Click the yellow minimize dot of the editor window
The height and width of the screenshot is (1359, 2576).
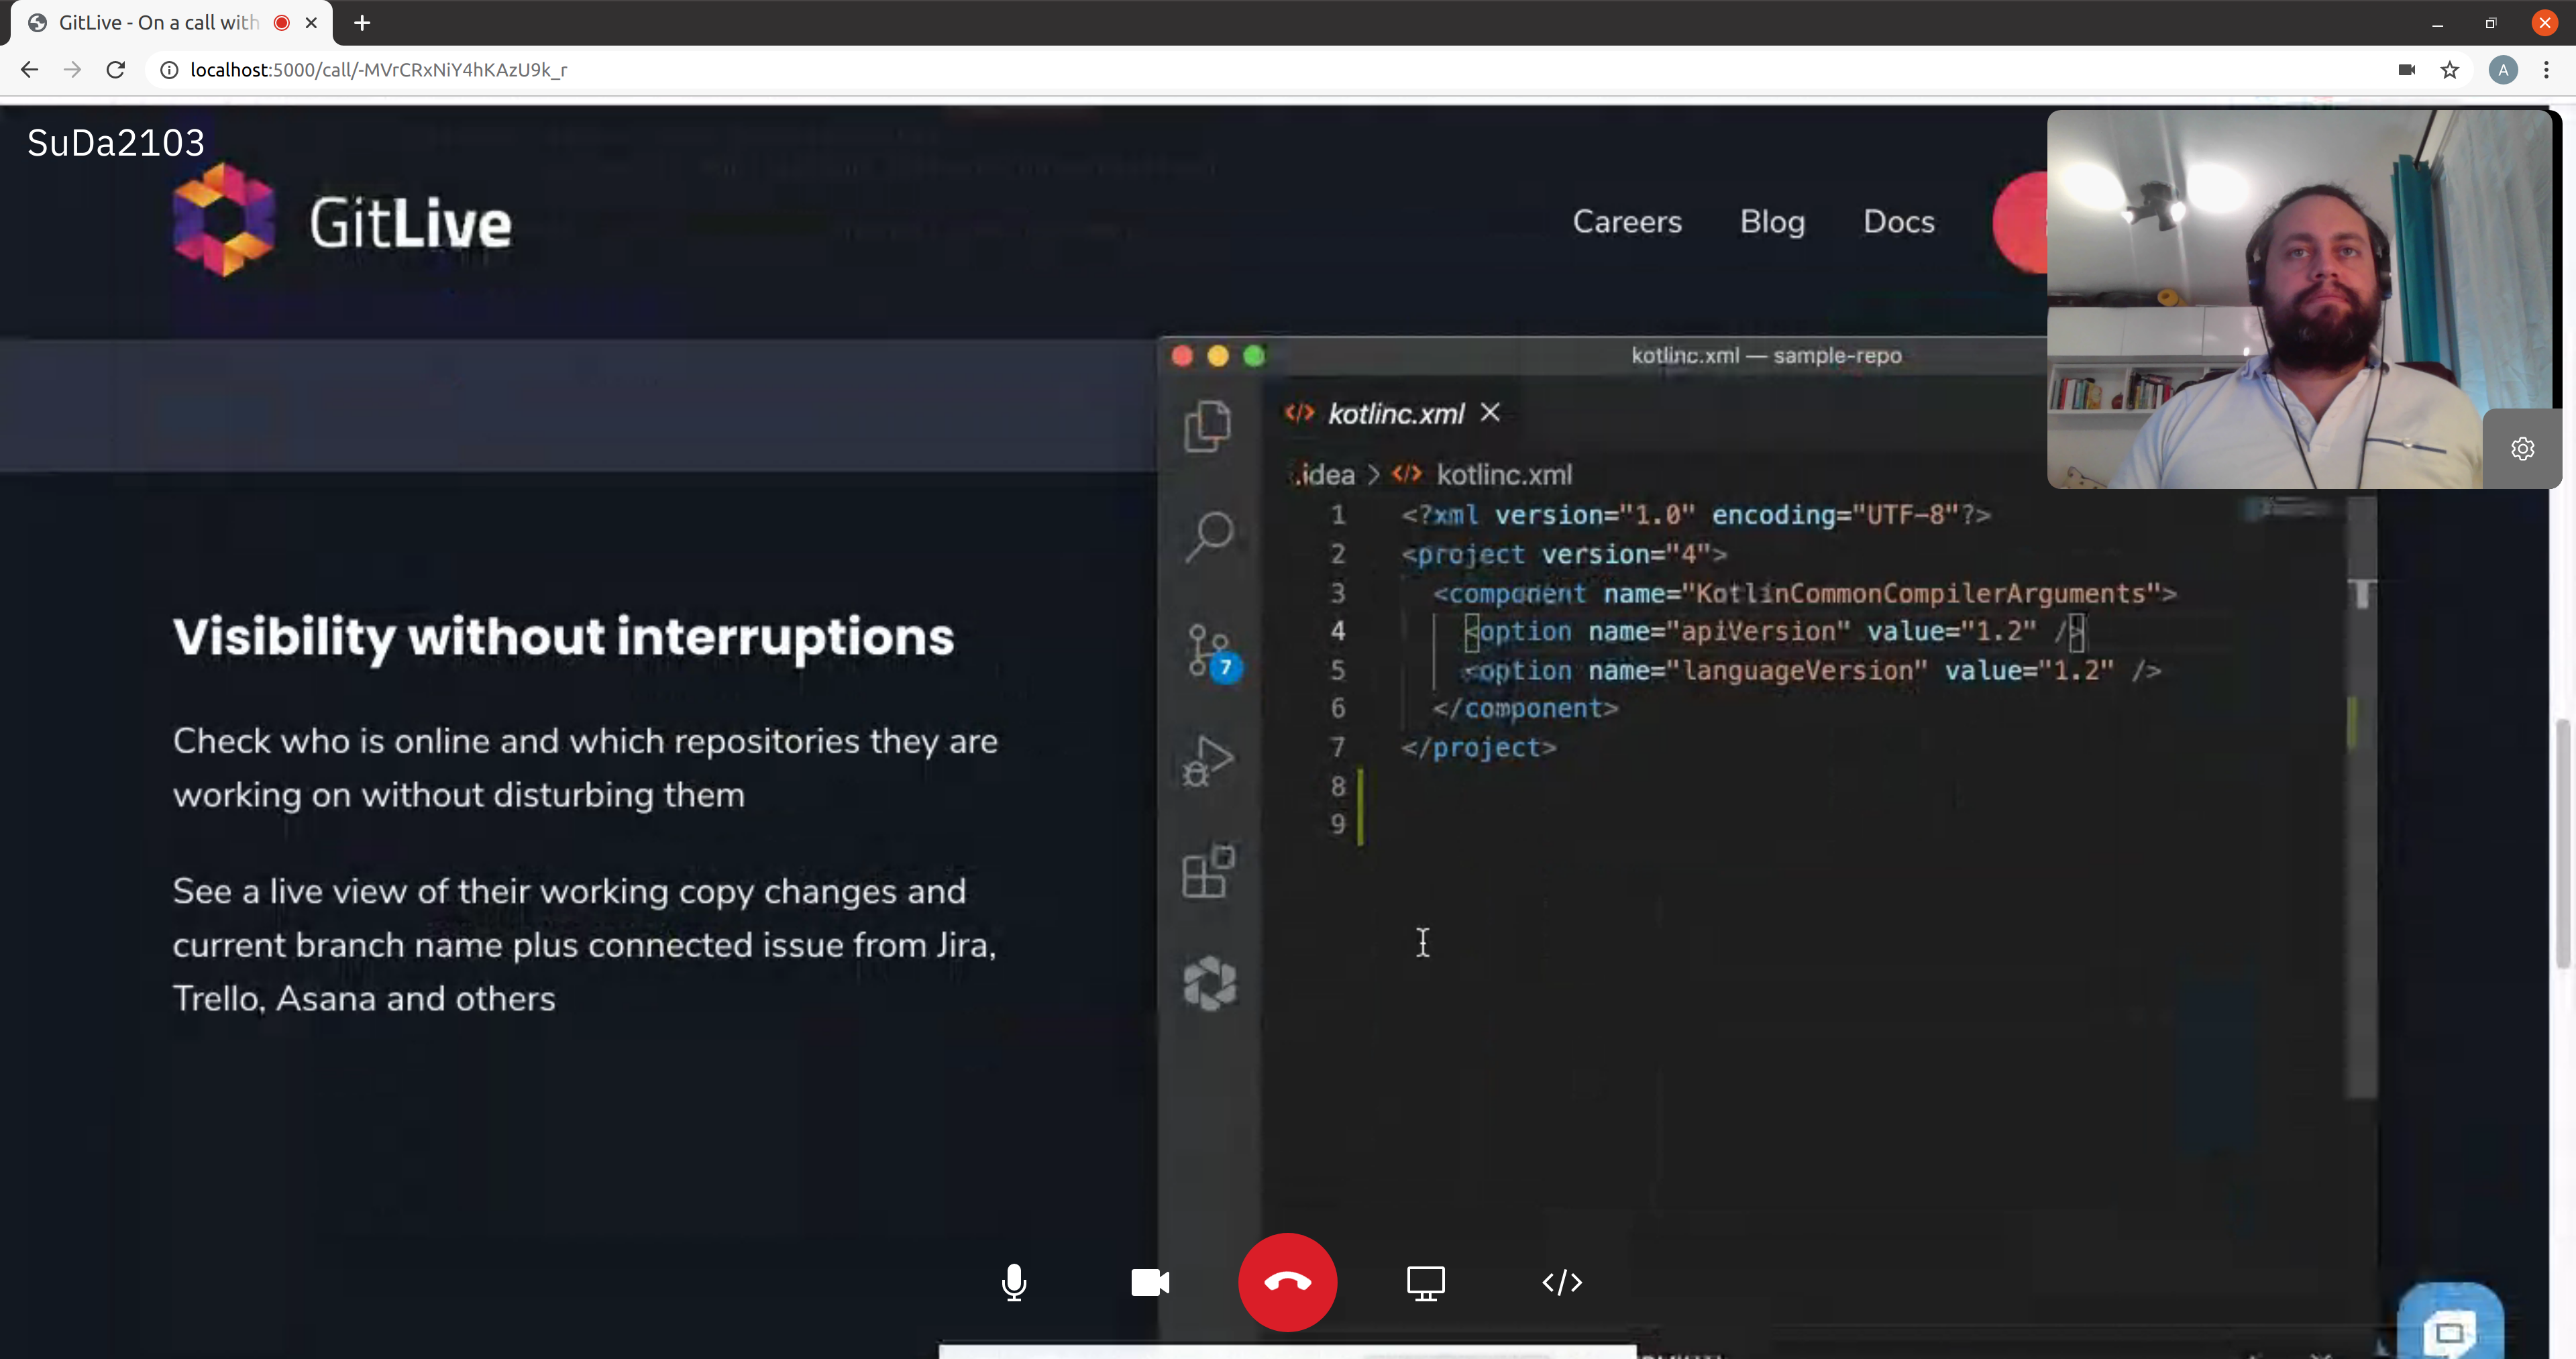pos(1217,356)
